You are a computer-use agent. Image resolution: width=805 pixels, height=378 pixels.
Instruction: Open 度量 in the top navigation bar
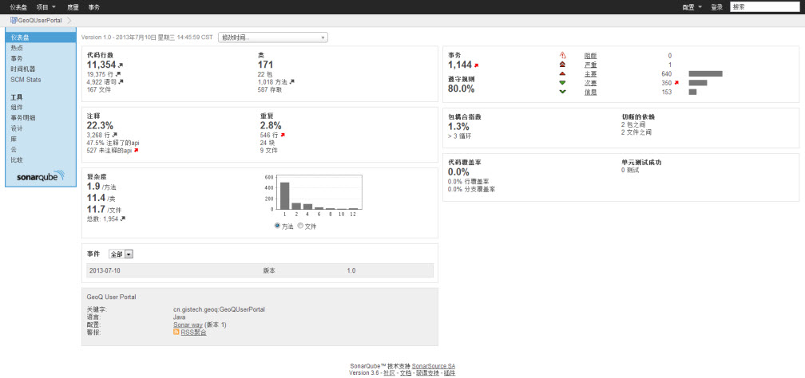(x=73, y=7)
